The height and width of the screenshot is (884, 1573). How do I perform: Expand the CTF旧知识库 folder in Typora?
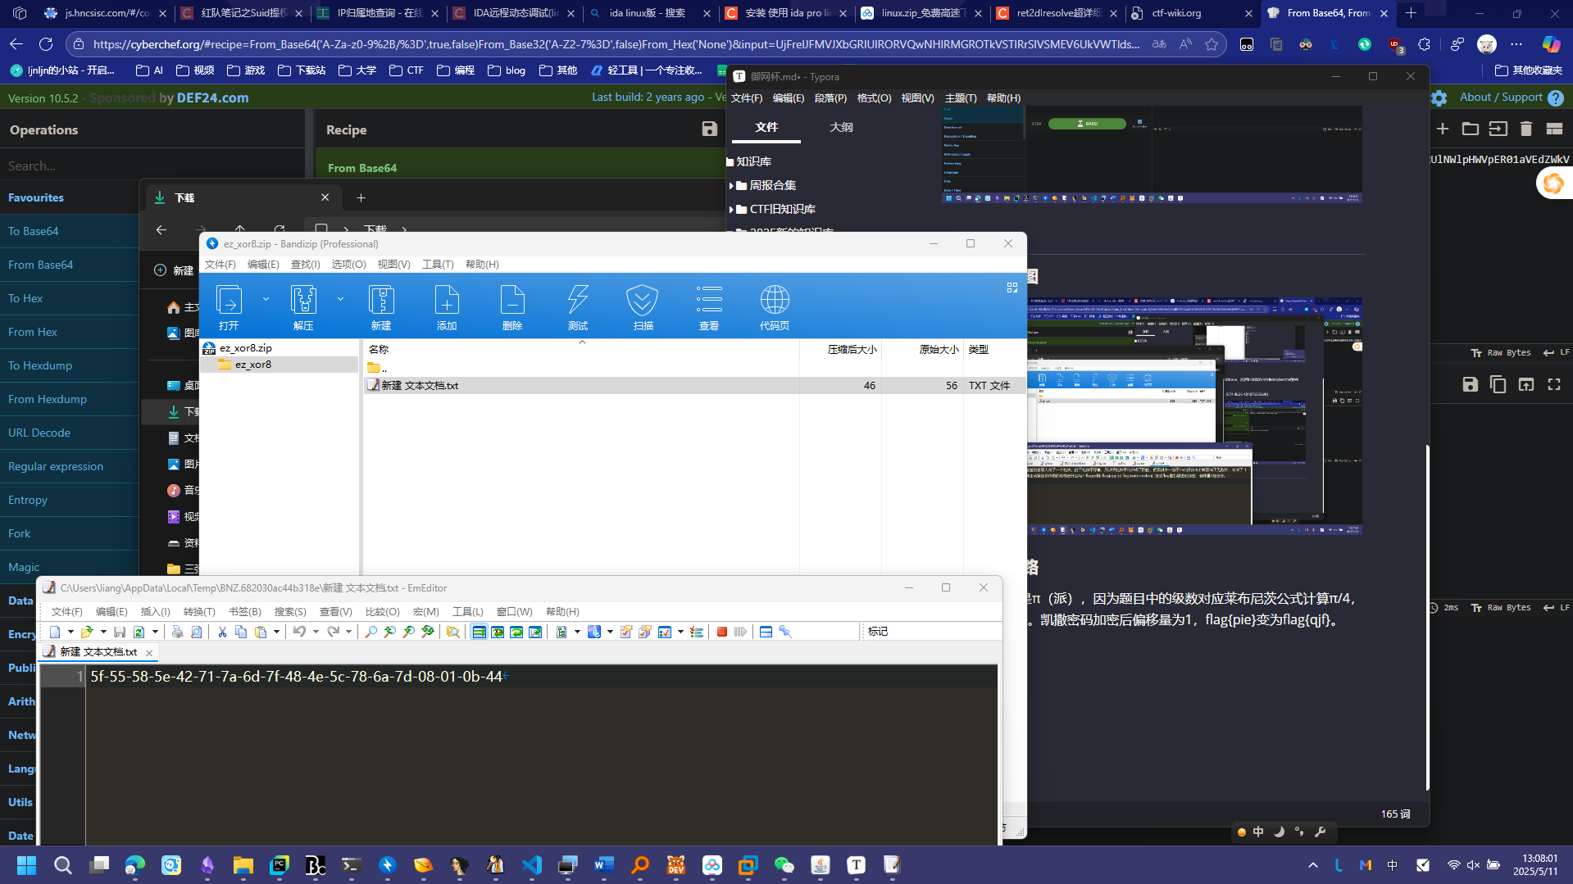[731, 210]
